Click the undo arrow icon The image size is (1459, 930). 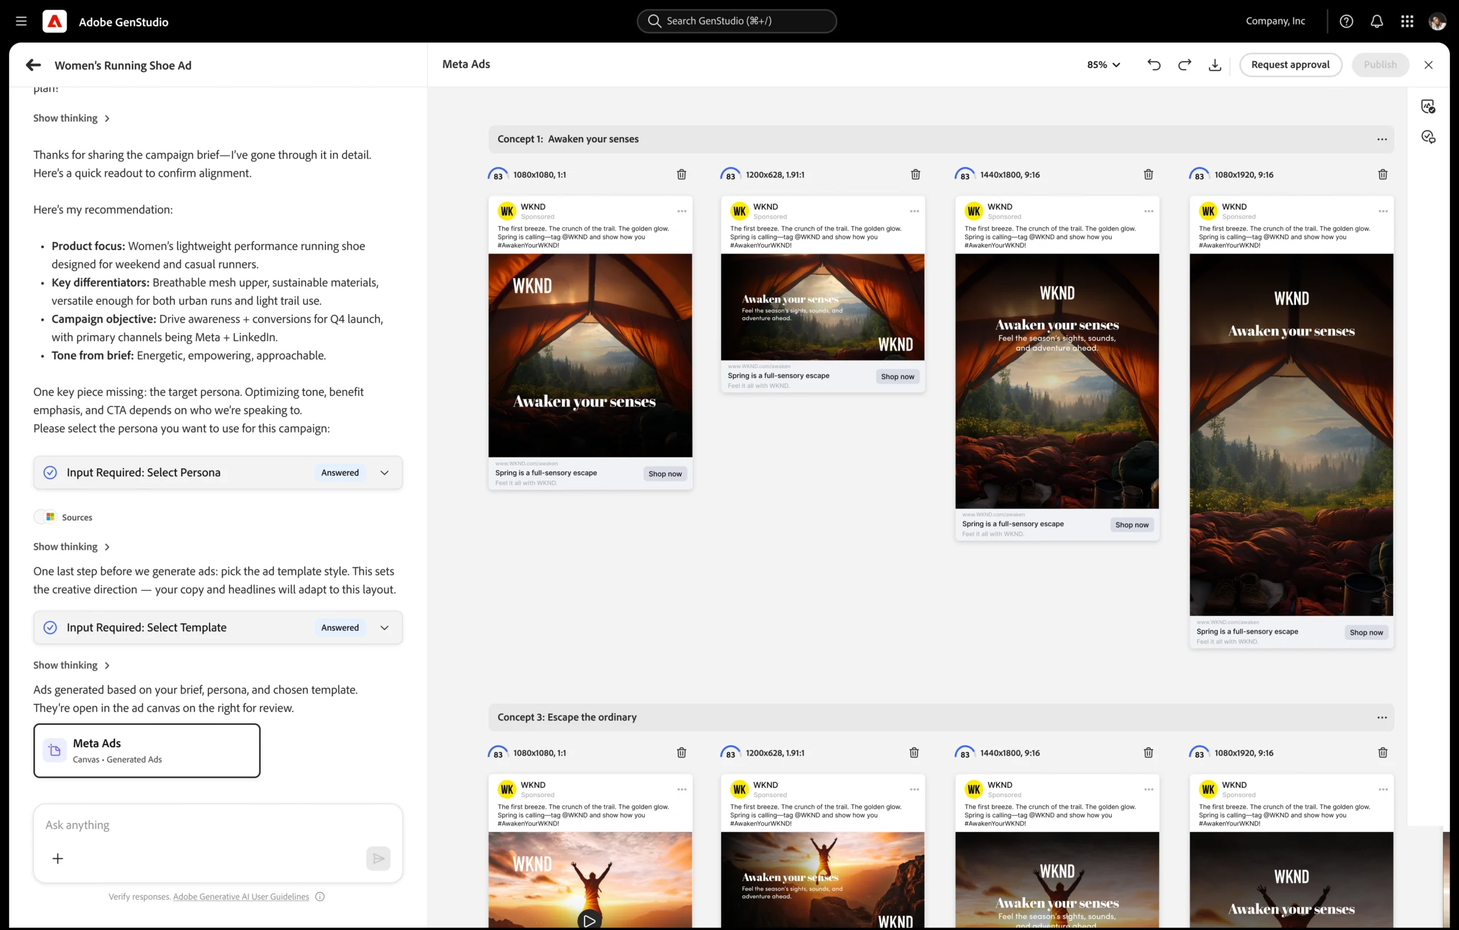pos(1154,65)
